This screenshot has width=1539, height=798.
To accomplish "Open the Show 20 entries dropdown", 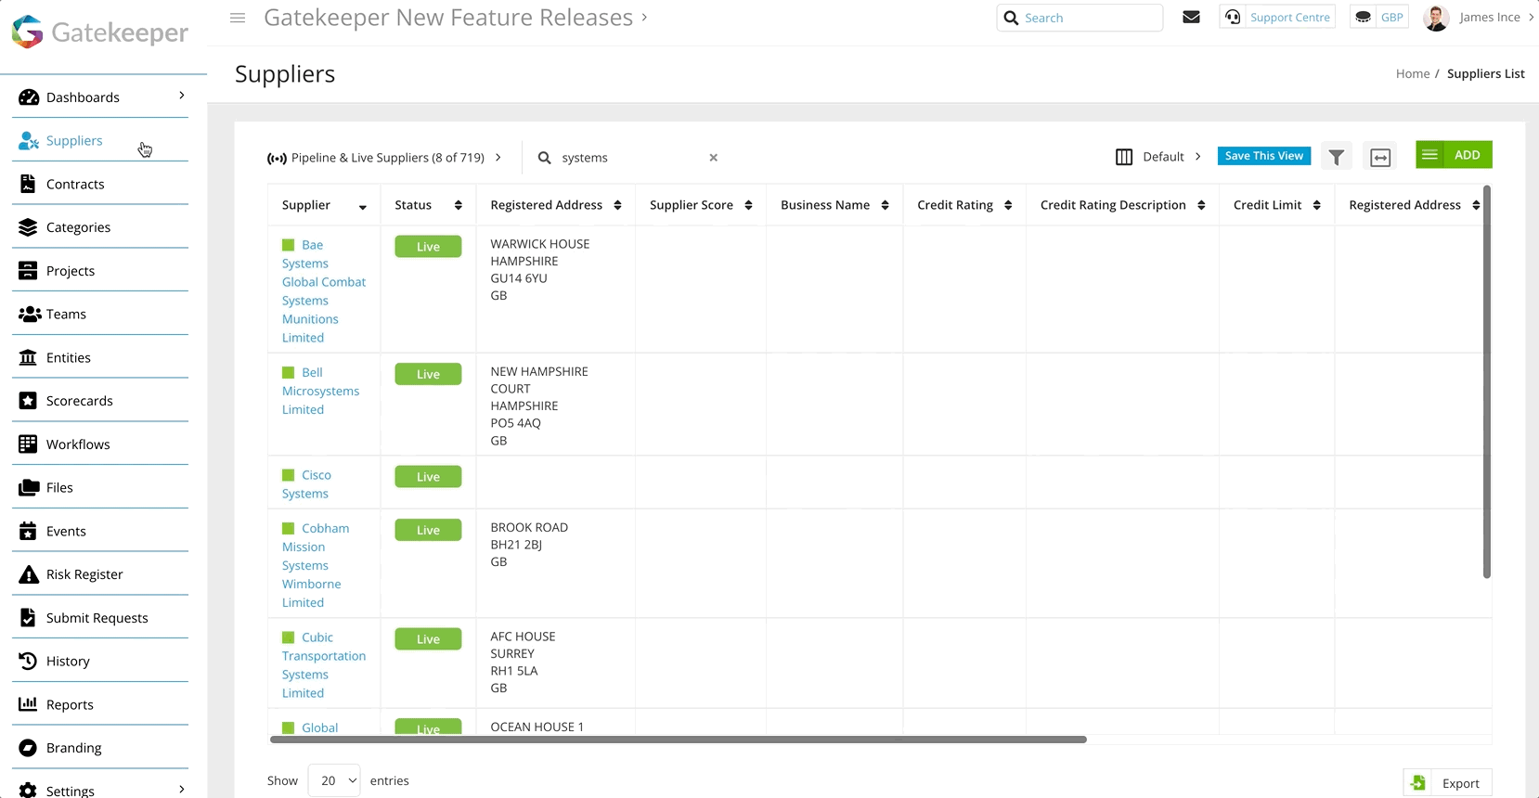I will pos(334,780).
